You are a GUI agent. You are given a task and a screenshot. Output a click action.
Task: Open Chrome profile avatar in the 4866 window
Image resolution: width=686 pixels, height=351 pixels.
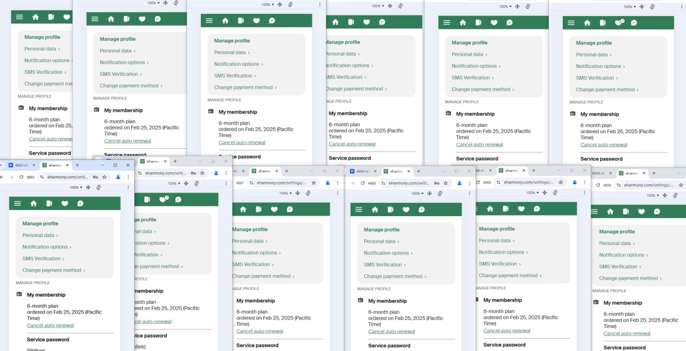(460, 183)
